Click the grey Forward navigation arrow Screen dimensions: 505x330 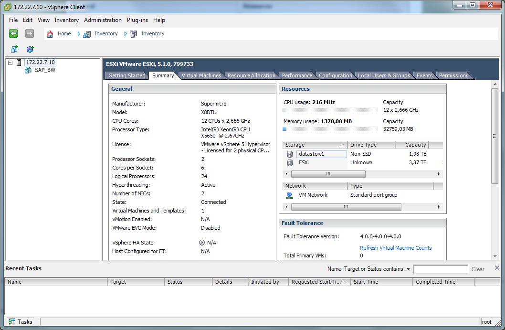pyautogui.click(x=29, y=33)
